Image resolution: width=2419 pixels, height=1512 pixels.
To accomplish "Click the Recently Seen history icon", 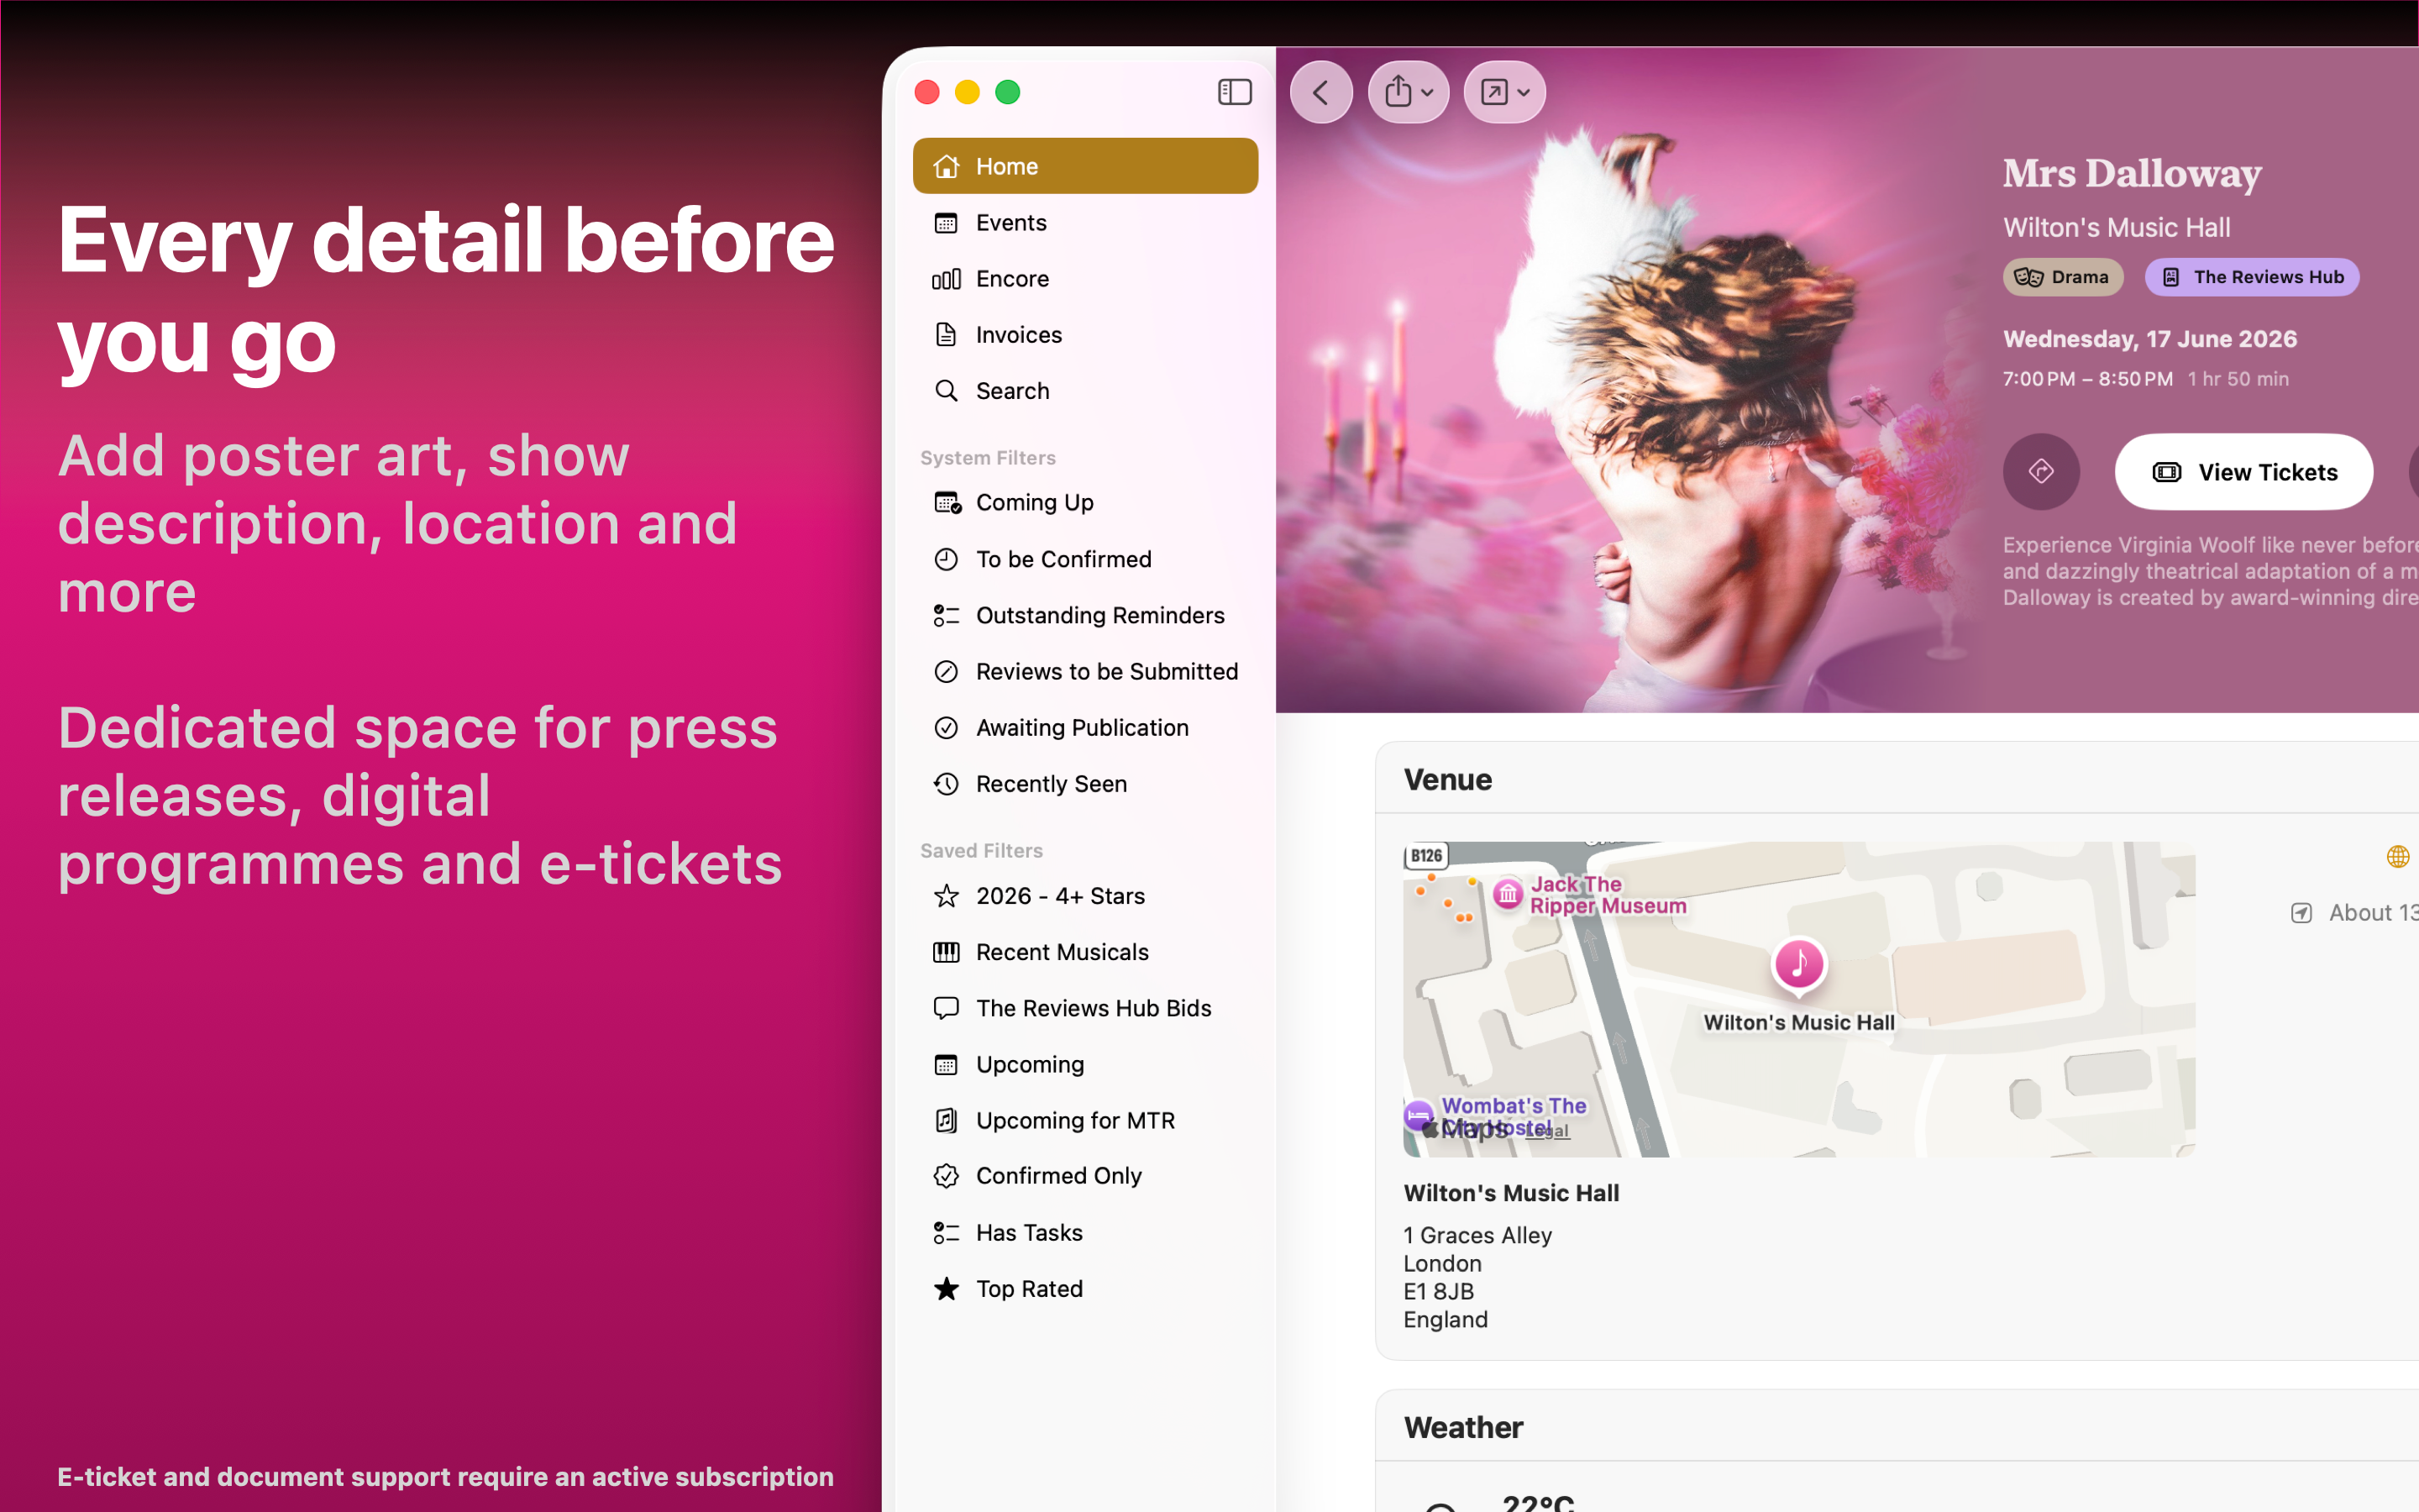I will tap(946, 784).
